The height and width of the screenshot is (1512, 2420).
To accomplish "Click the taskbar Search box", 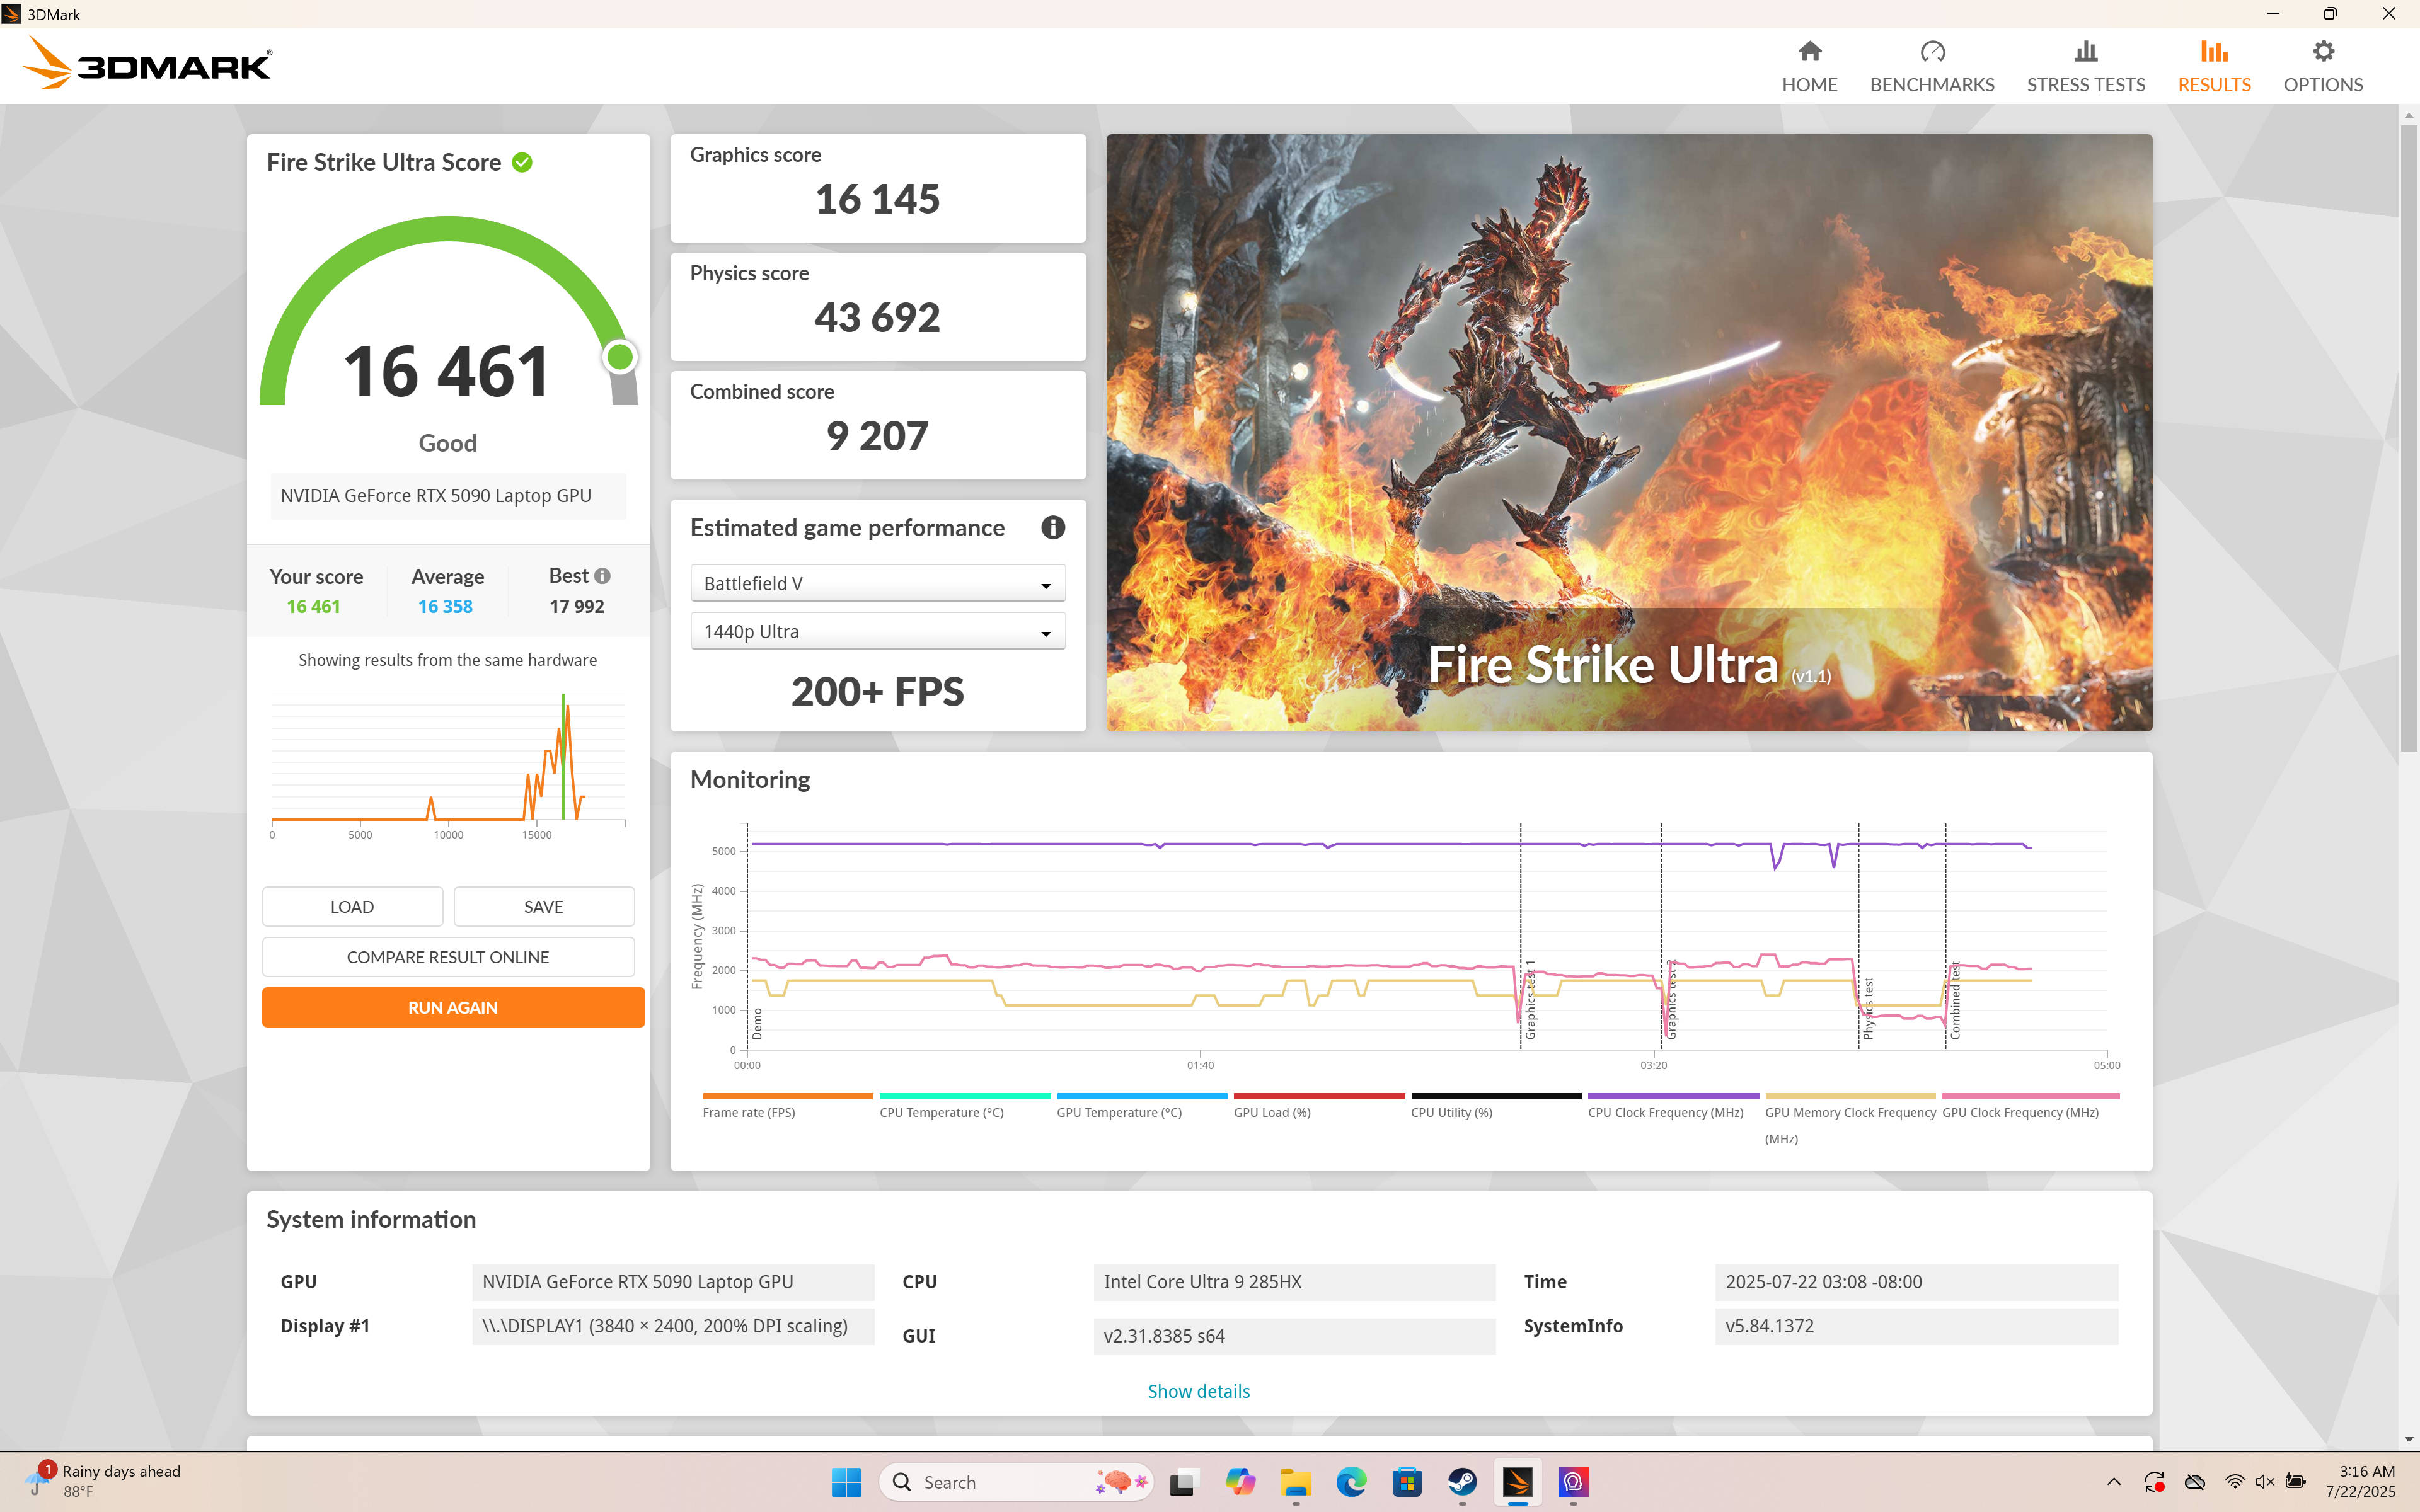I will 1015,1482.
